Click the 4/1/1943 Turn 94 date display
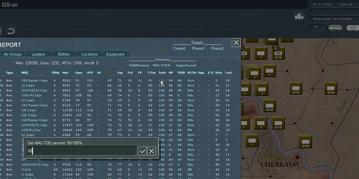This screenshot has width=359, height=179. click(x=333, y=5)
